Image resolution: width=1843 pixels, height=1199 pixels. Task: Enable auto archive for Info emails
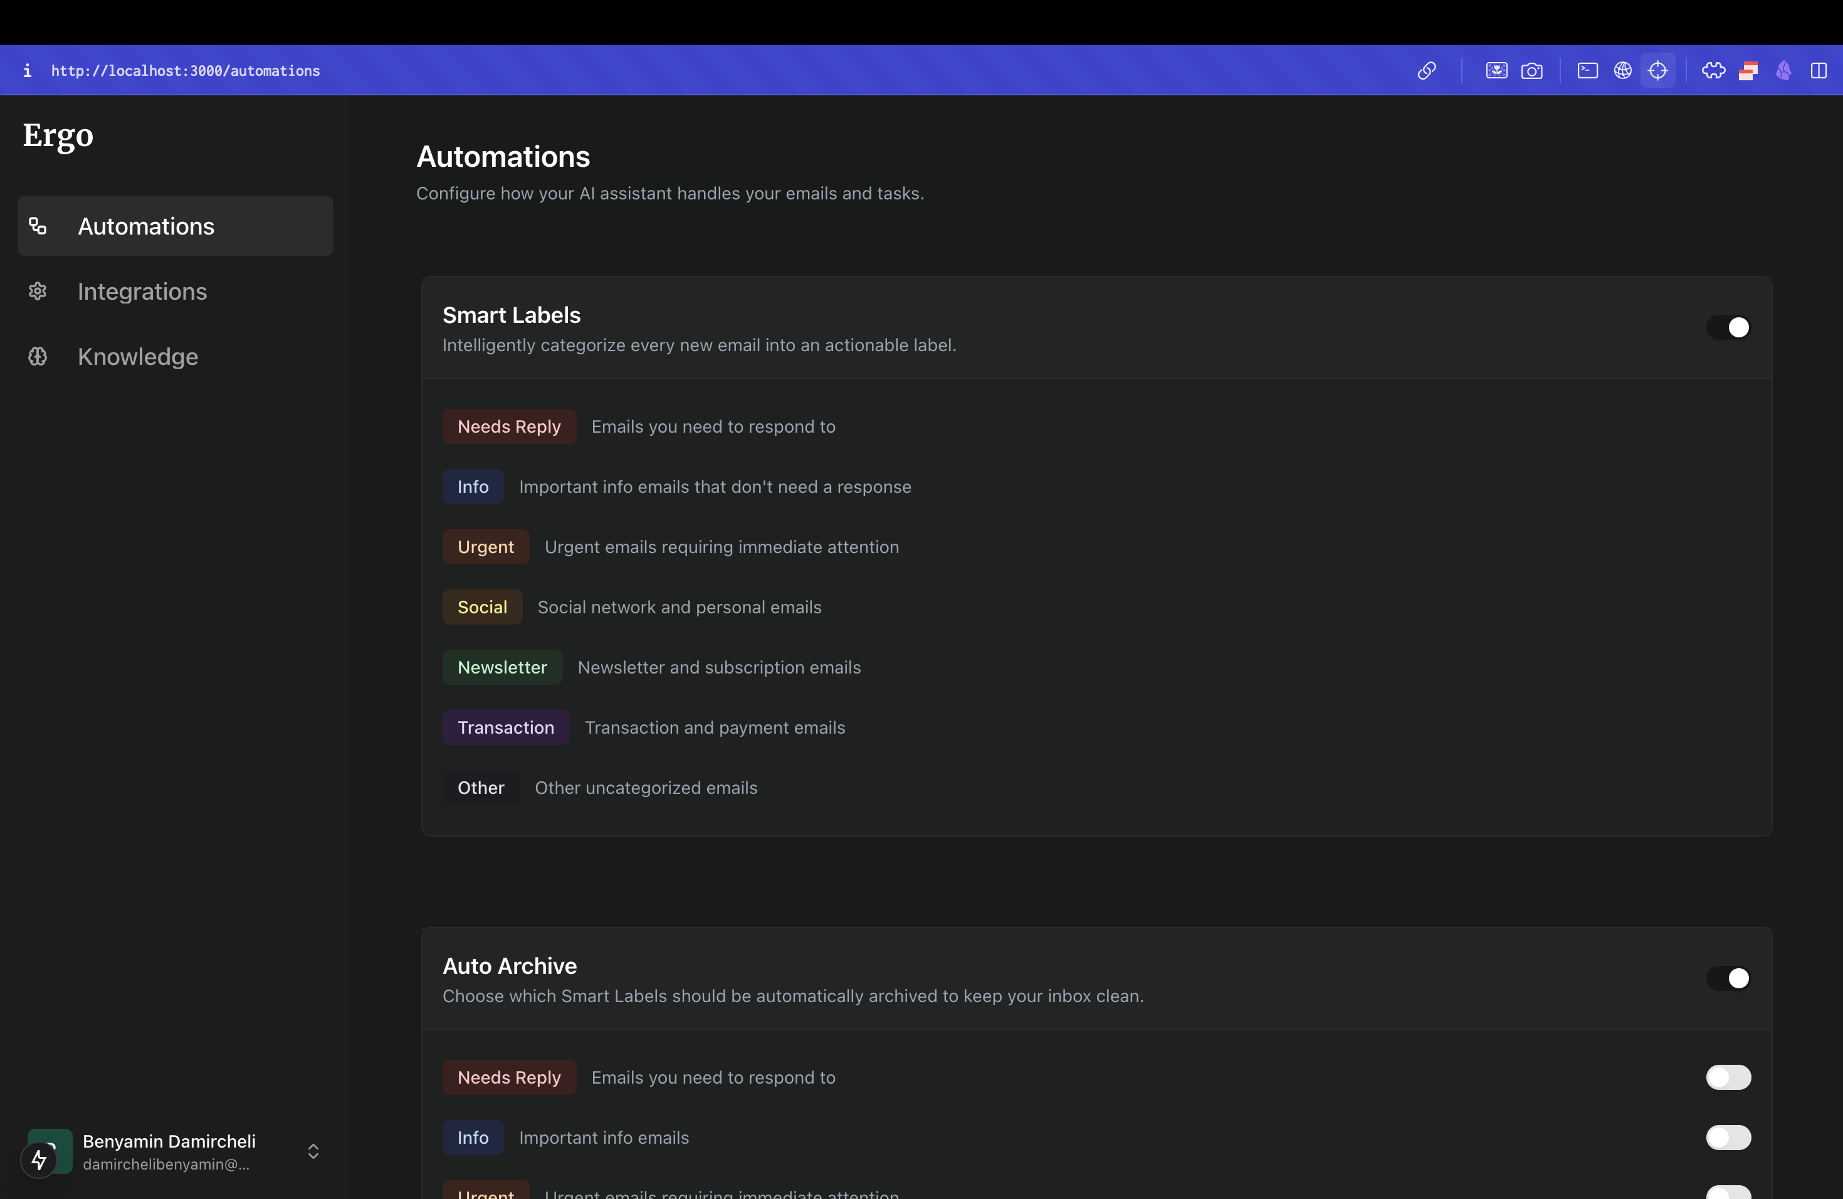pyautogui.click(x=1728, y=1138)
